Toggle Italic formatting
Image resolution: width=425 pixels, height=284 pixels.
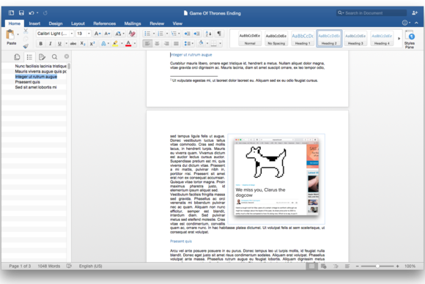(x=50, y=44)
